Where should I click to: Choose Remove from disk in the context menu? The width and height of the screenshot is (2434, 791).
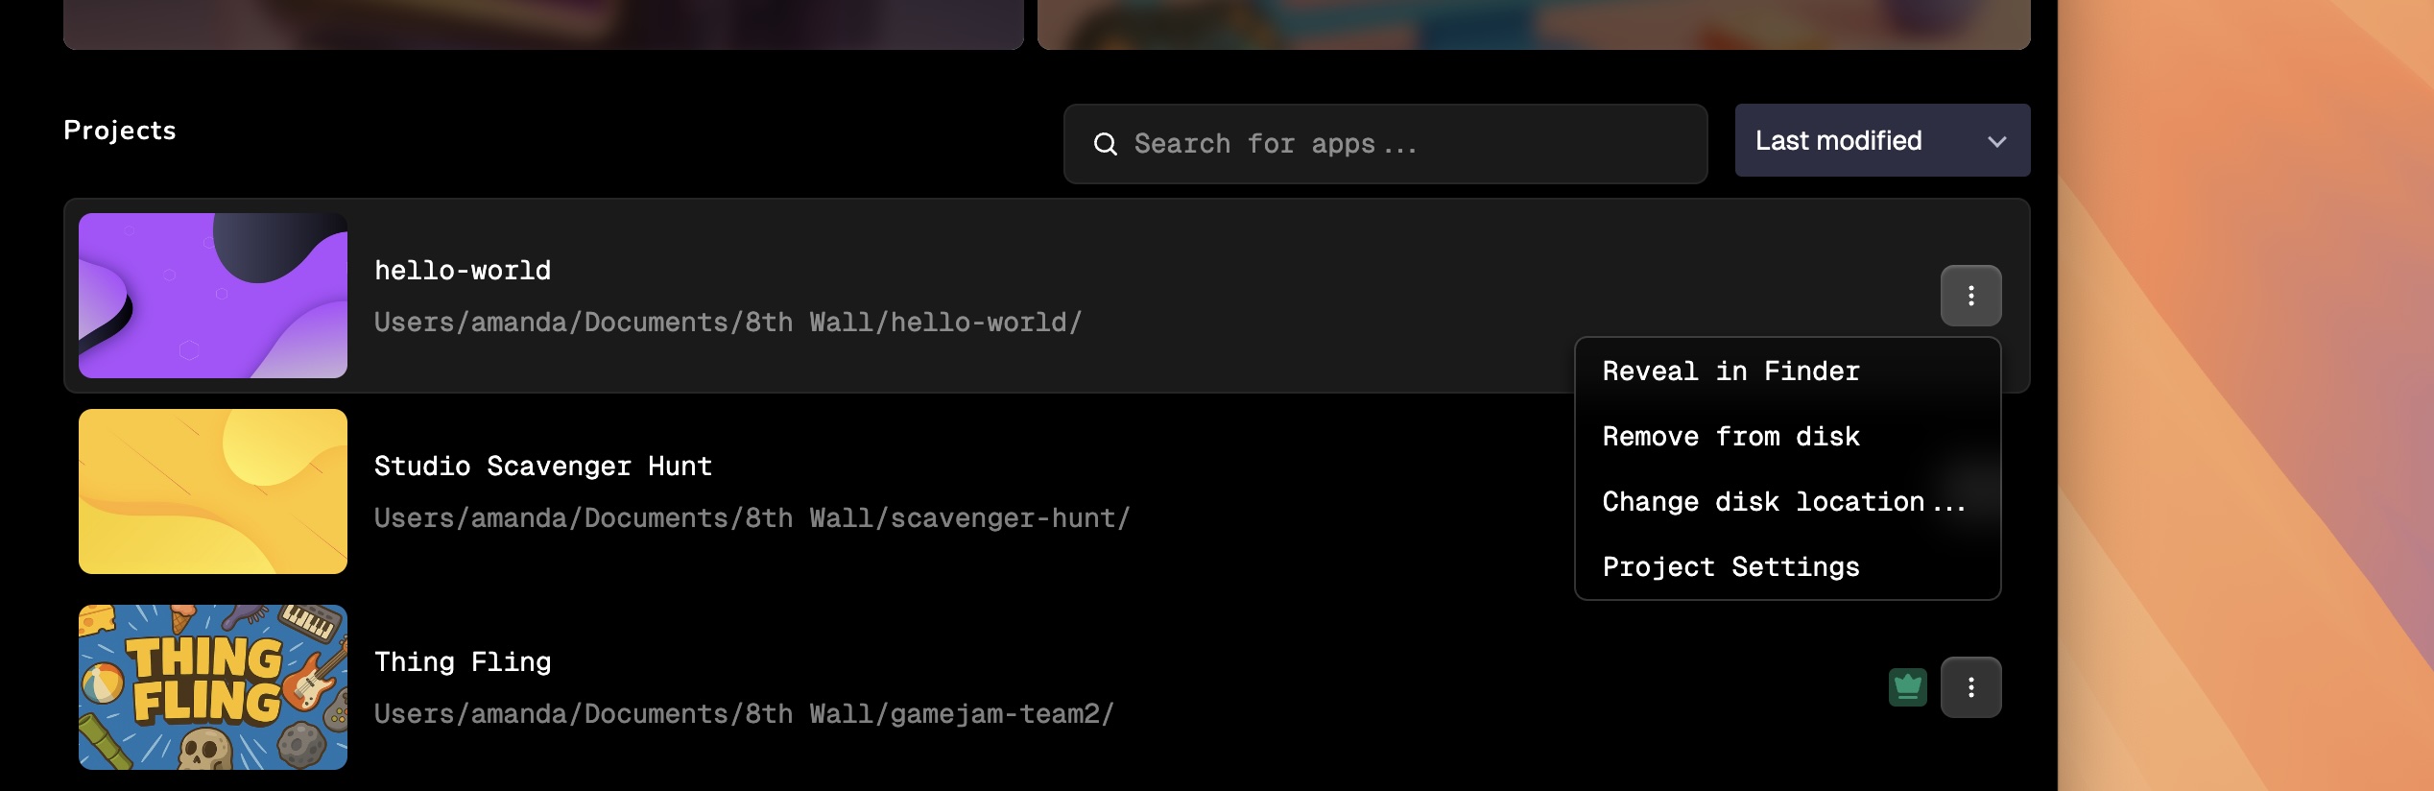pos(1730,437)
